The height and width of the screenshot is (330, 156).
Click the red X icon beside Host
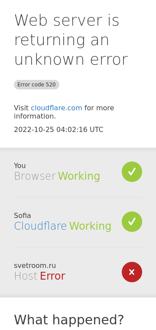(132, 272)
